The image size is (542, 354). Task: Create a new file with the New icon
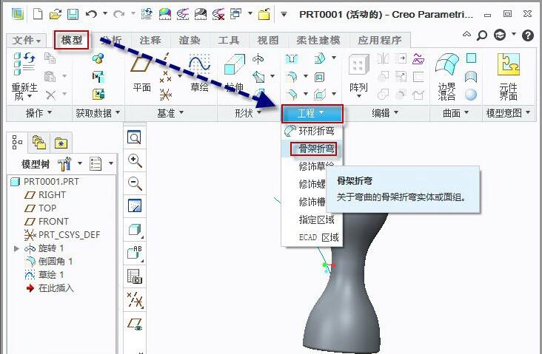click(x=38, y=14)
